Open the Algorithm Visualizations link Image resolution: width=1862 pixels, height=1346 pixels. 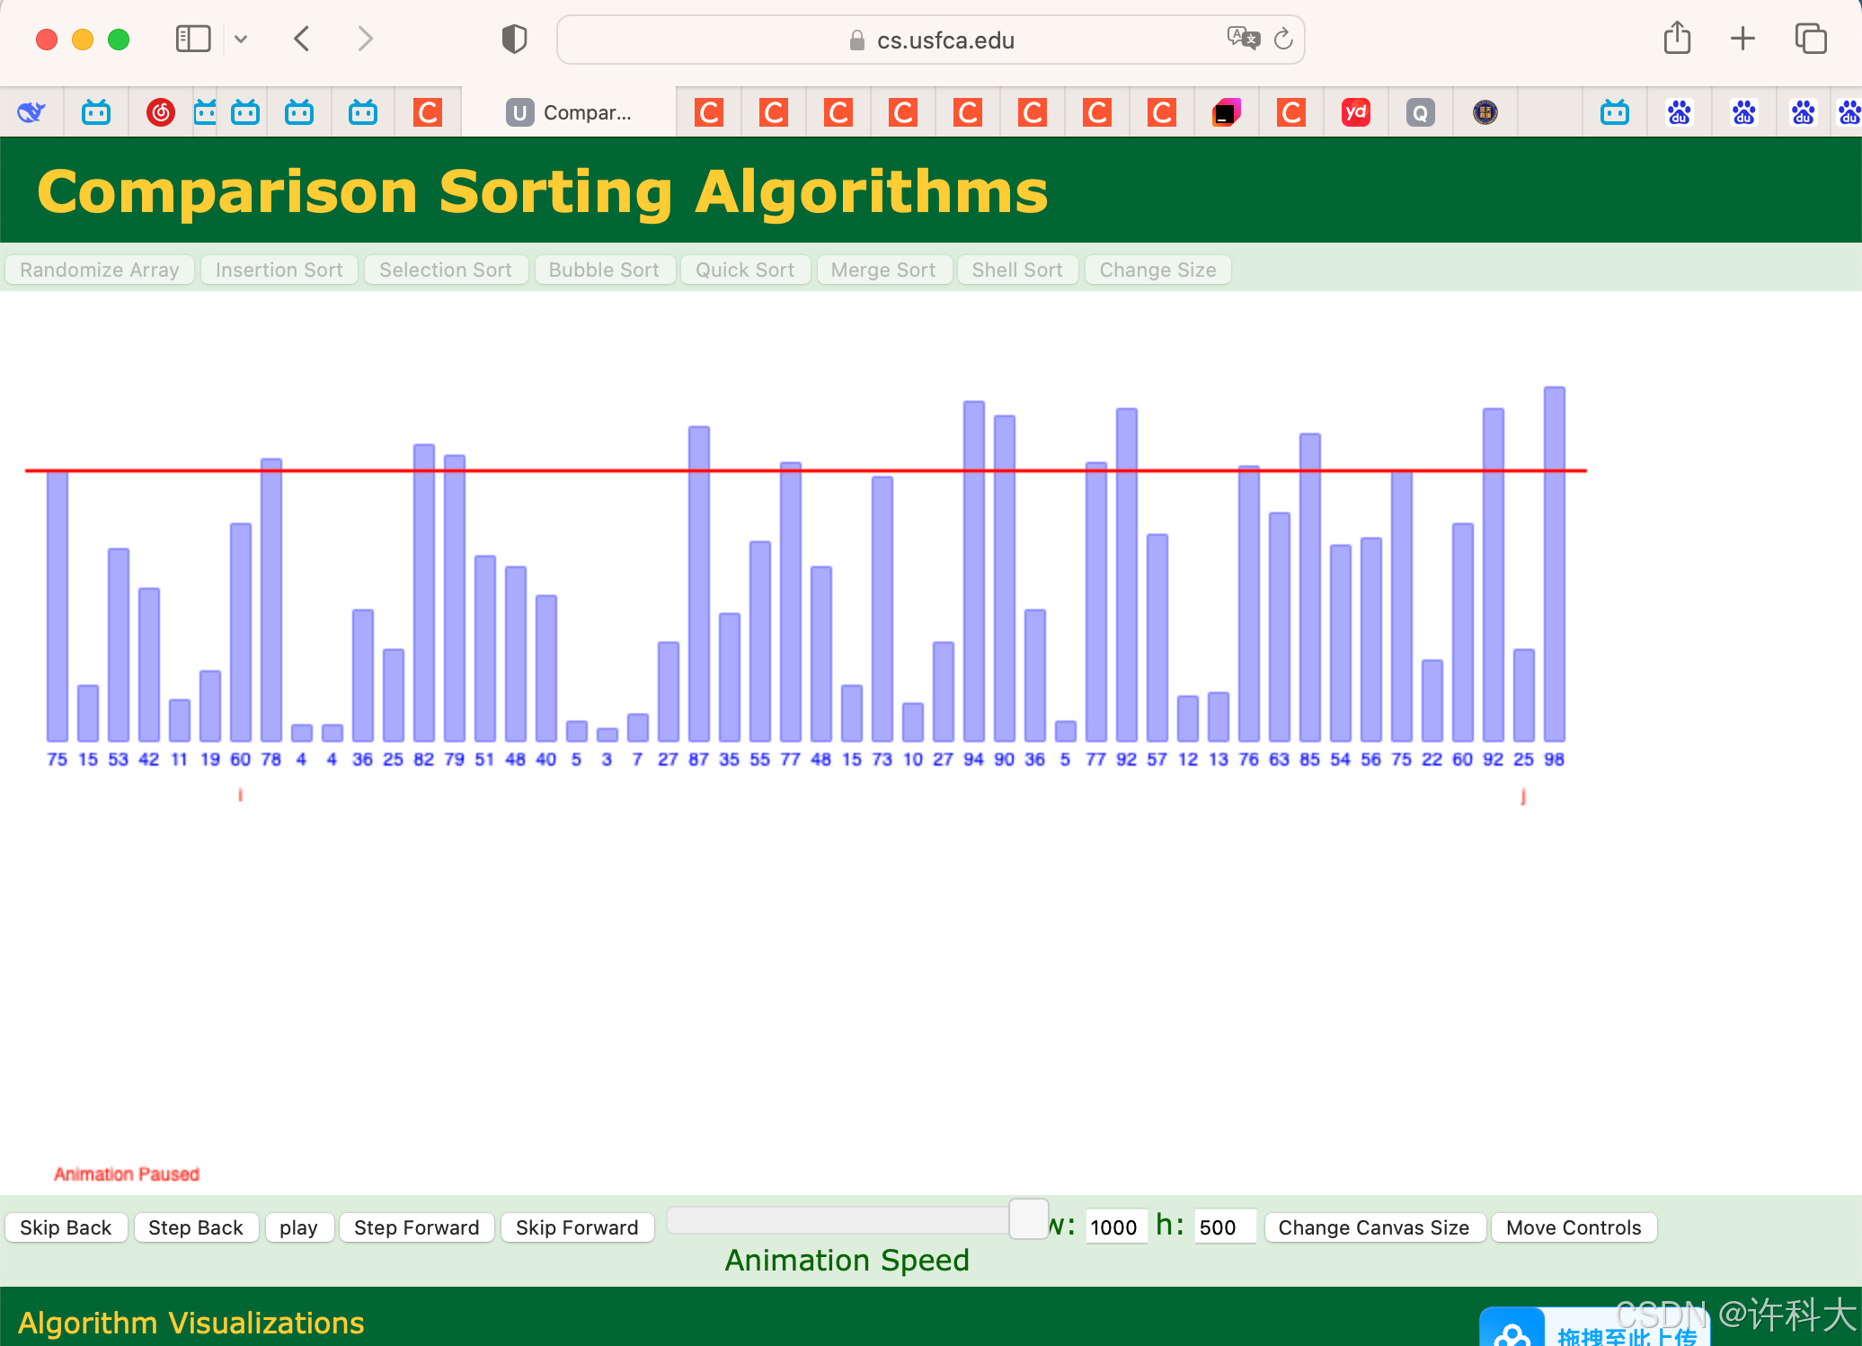click(x=191, y=1323)
